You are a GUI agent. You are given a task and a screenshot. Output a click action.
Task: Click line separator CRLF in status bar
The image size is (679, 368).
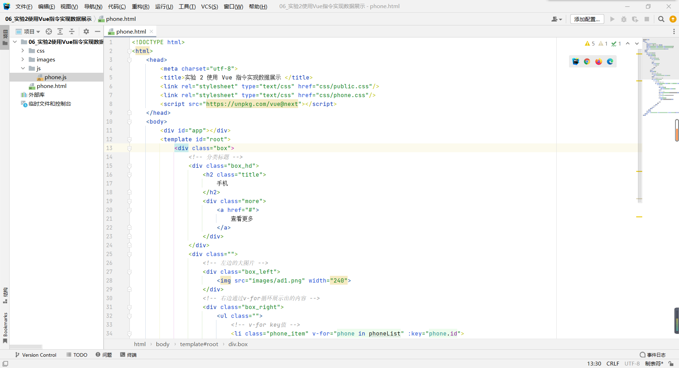coord(613,363)
